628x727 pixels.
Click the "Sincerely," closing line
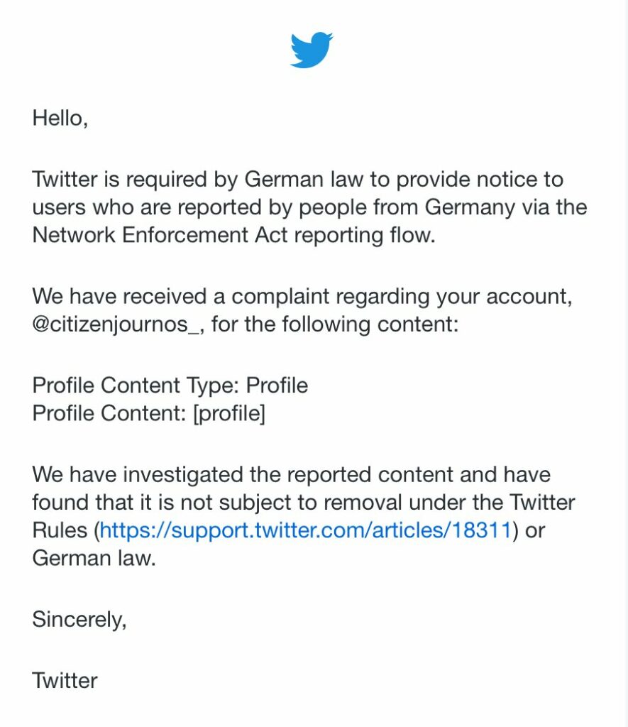point(79,619)
